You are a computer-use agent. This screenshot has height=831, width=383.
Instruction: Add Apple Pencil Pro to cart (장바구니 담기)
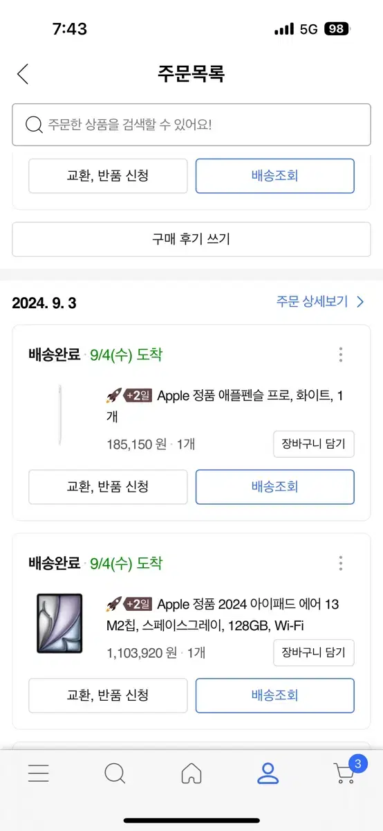tap(314, 445)
